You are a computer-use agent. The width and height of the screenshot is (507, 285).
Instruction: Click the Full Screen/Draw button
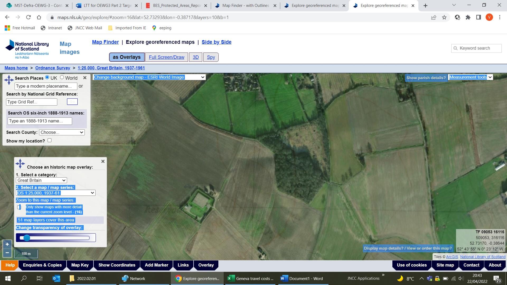coord(166,57)
